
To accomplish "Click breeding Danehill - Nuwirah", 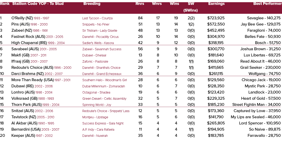I will pyautogui.click(x=95, y=136).
